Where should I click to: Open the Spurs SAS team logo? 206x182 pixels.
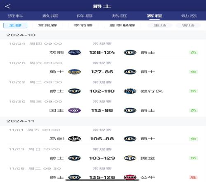[x=75, y=139]
